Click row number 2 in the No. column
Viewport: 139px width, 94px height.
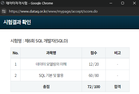[x=16, y=76]
